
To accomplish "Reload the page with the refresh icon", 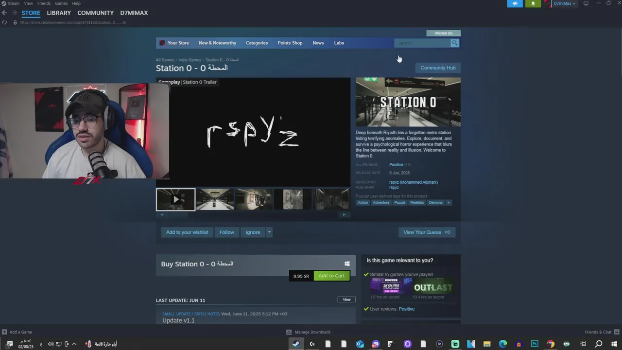I will point(4,22).
